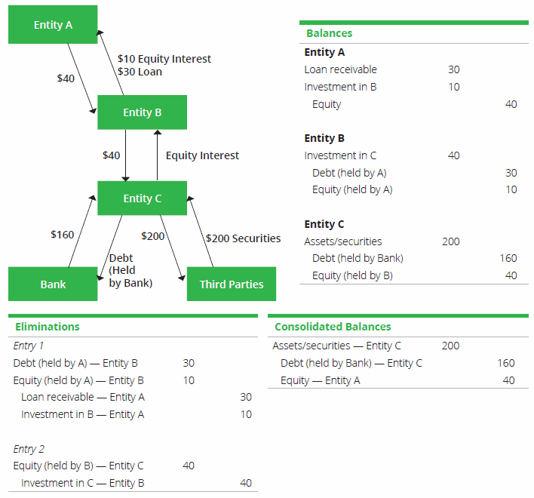Click "Investment in C" row under Entity B balances
The width and height of the screenshot is (534, 498).
pos(340,155)
